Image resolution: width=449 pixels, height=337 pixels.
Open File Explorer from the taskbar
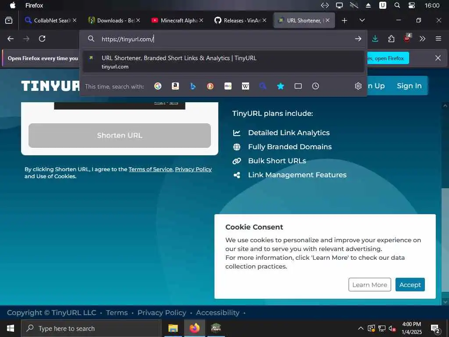point(173,328)
